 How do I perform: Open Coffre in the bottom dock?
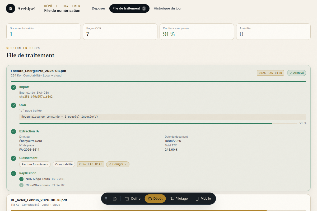[x=133, y=199]
